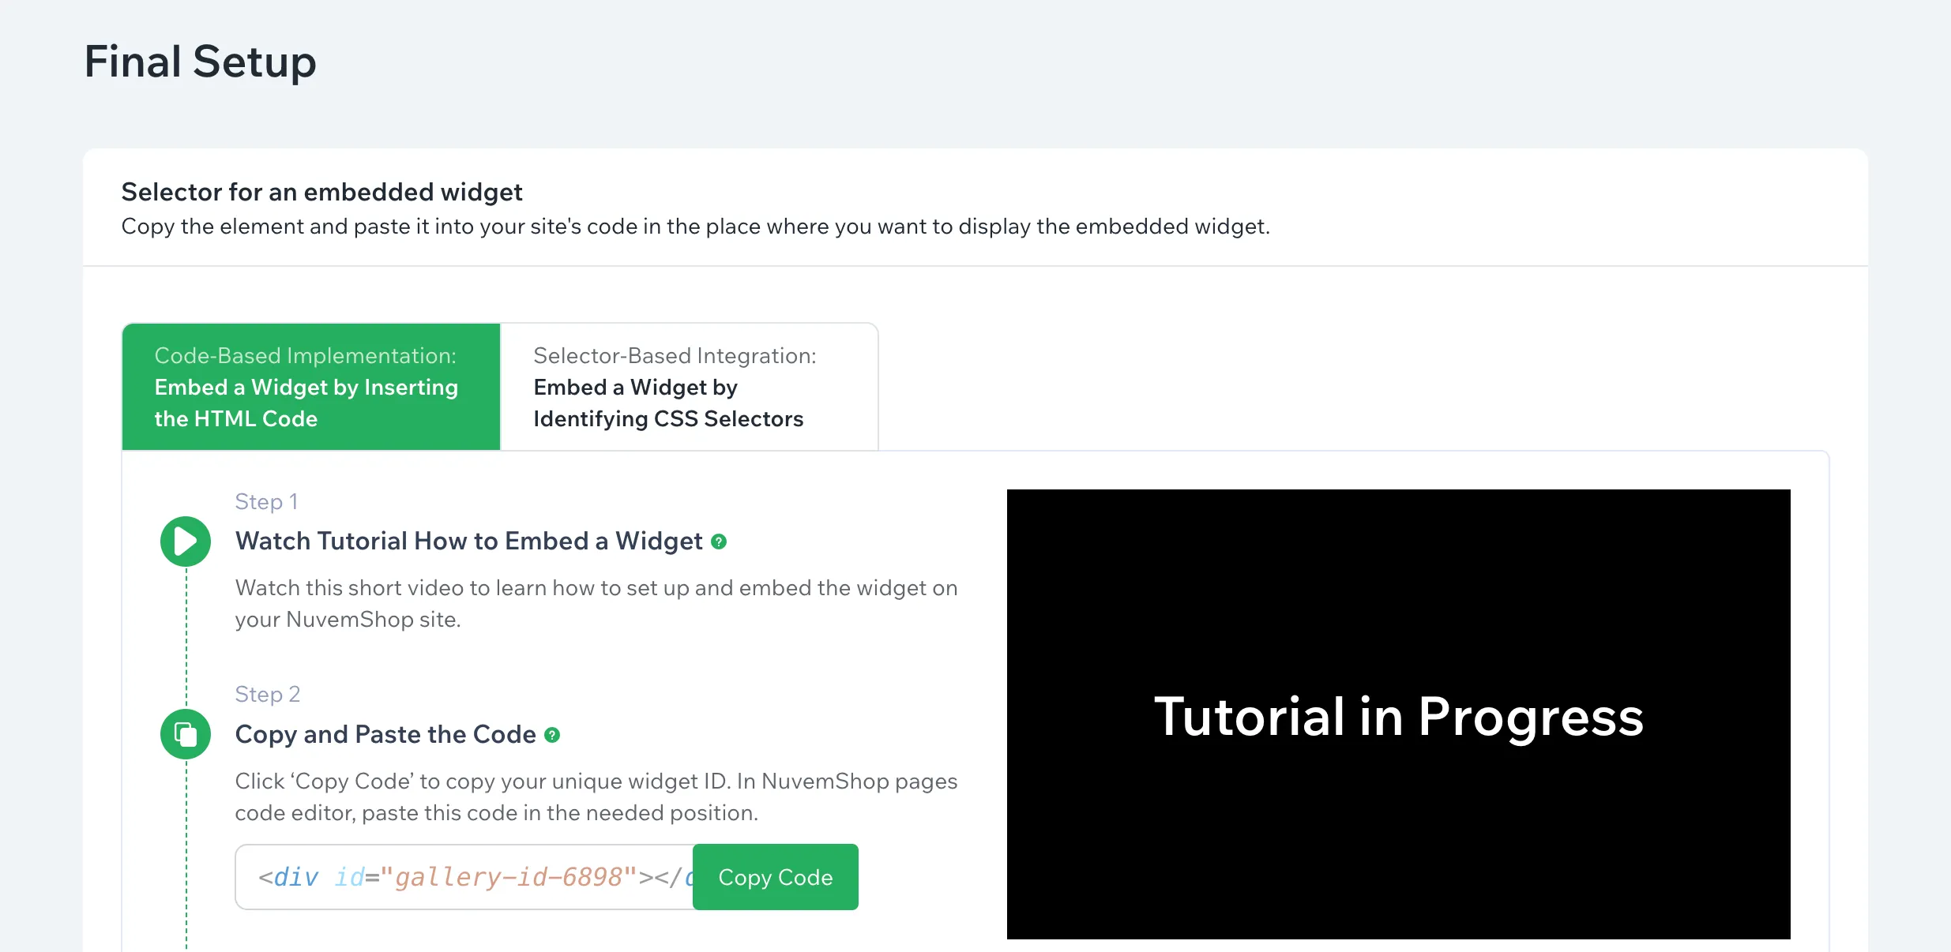The width and height of the screenshot is (1951, 952).
Task: Play the Tutorial in Progress video
Action: point(1398,714)
